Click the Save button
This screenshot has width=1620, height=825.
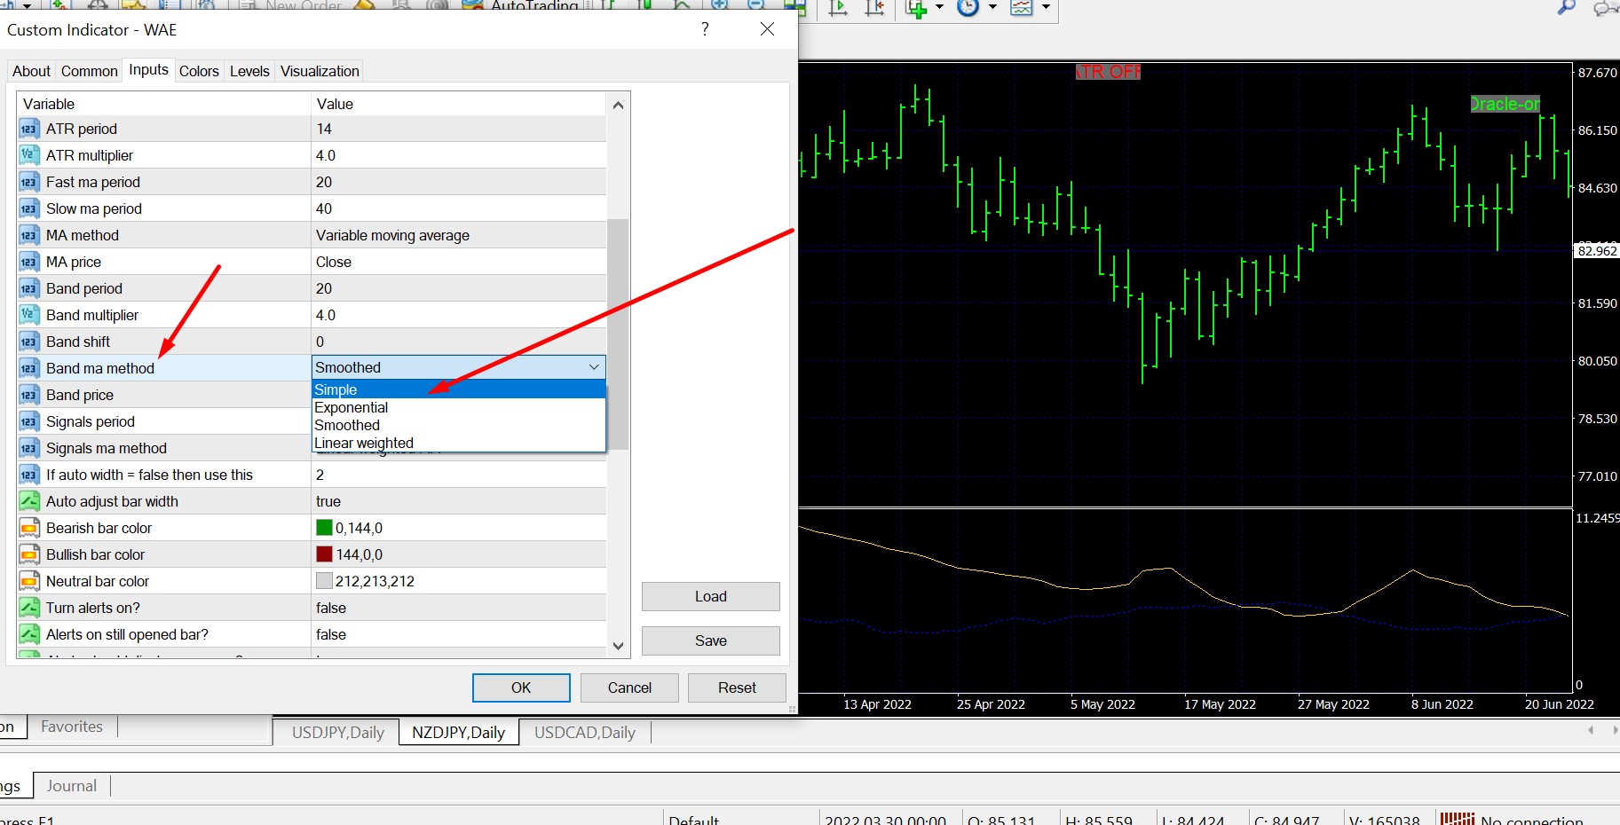coord(711,641)
